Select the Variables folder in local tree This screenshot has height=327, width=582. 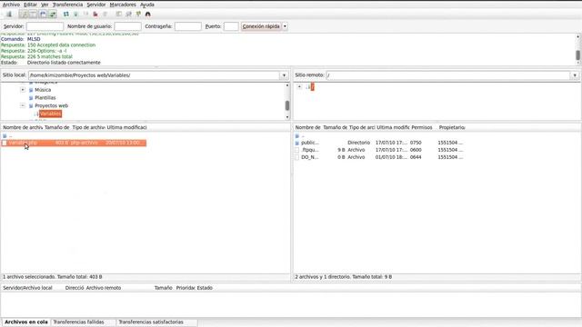pyautogui.click(x=51, y=114)
